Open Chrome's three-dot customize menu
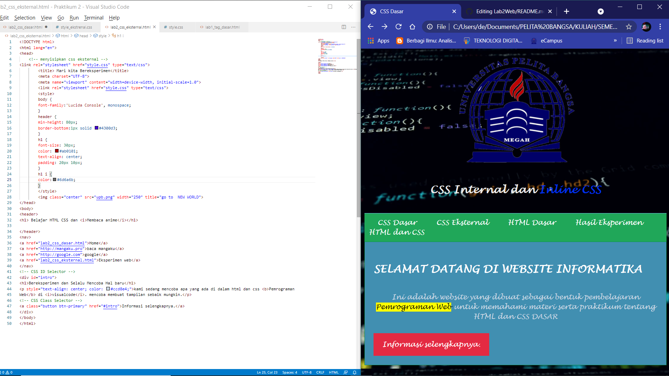Viewport: 669px width, 376px height. click(660, 26)
